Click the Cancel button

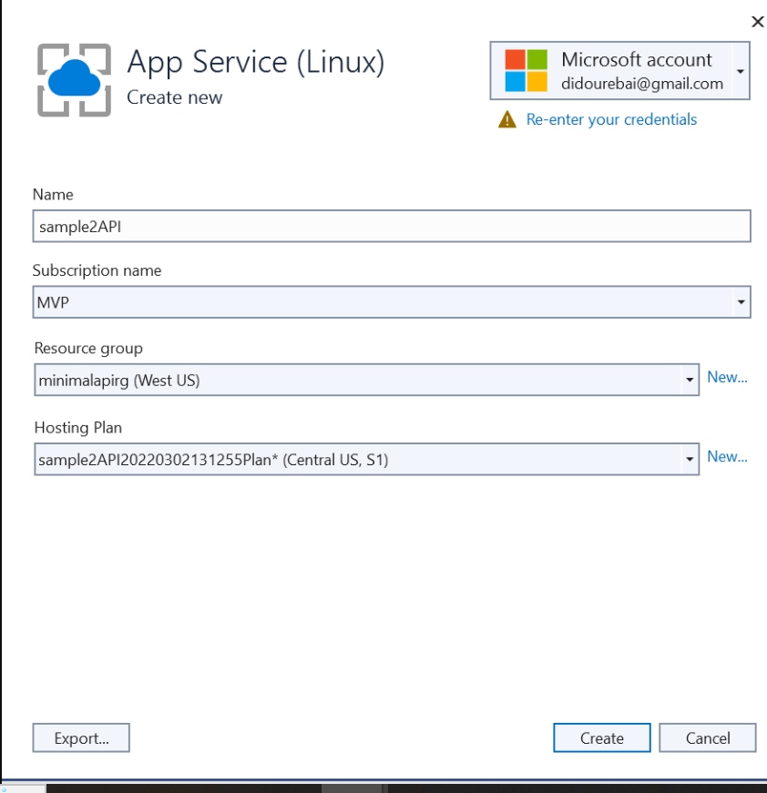(x=707, y=737)
